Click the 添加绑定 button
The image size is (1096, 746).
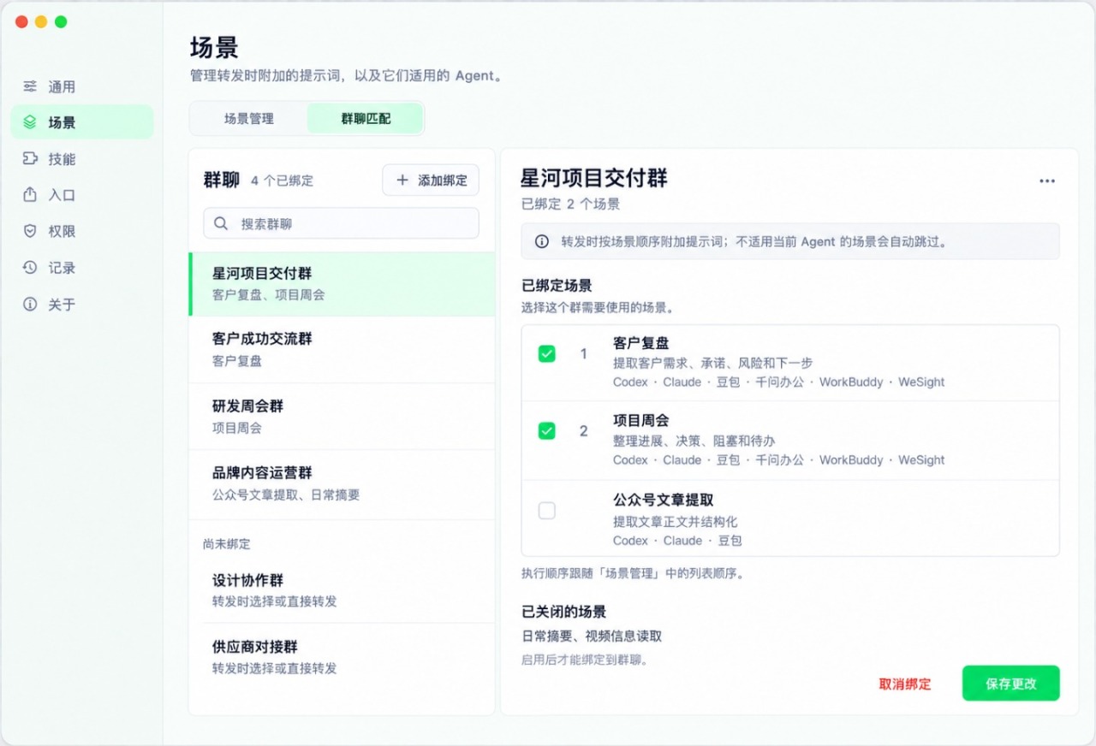431,181
